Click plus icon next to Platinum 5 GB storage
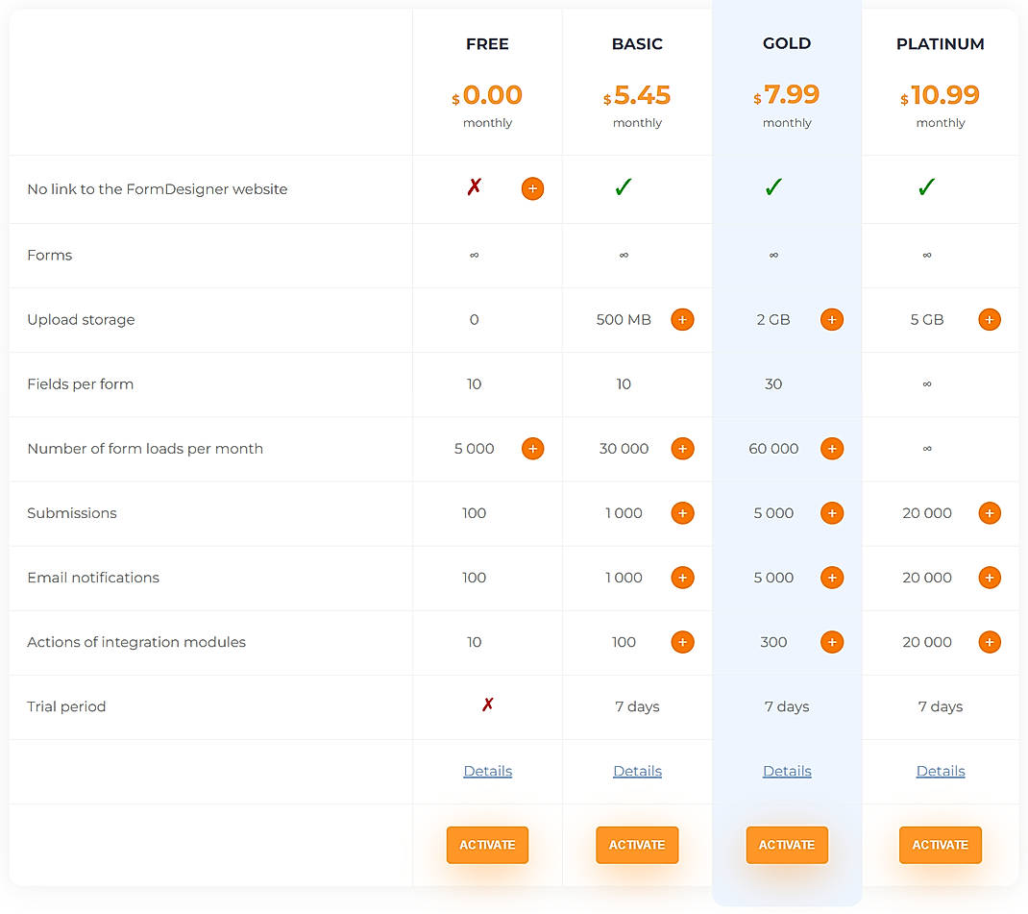This screenshot has height=914, width=1028. tap(990, 319)
